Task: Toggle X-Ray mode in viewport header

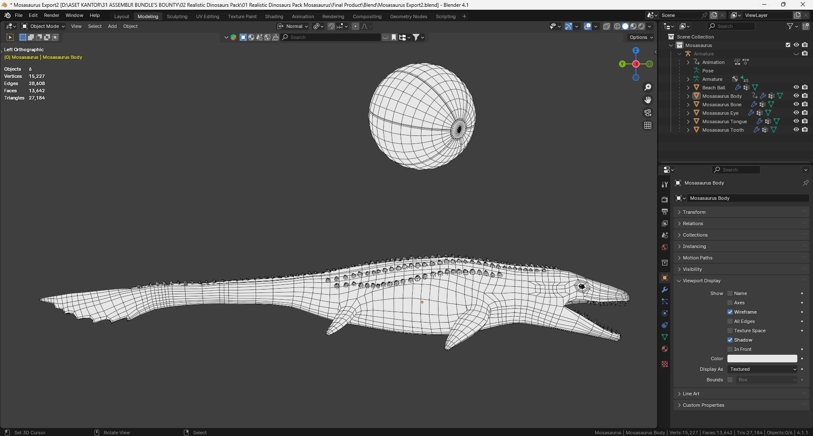Action: (606, 26)
